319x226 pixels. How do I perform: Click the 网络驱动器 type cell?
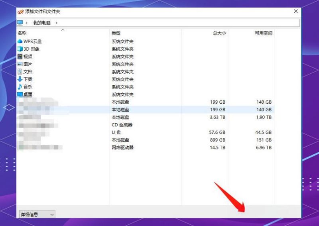tap(122, 147)
